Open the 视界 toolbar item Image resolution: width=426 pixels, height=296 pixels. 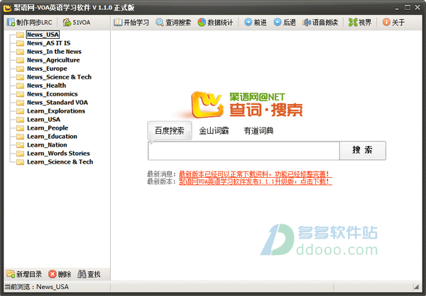tap(360, 22)
